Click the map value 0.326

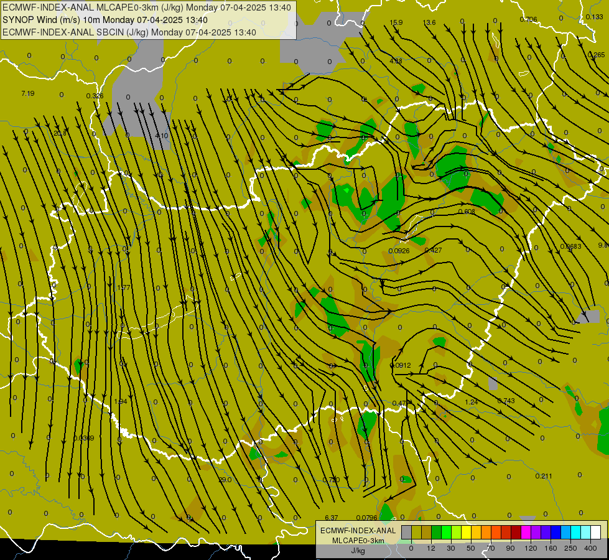click(95, 96)
